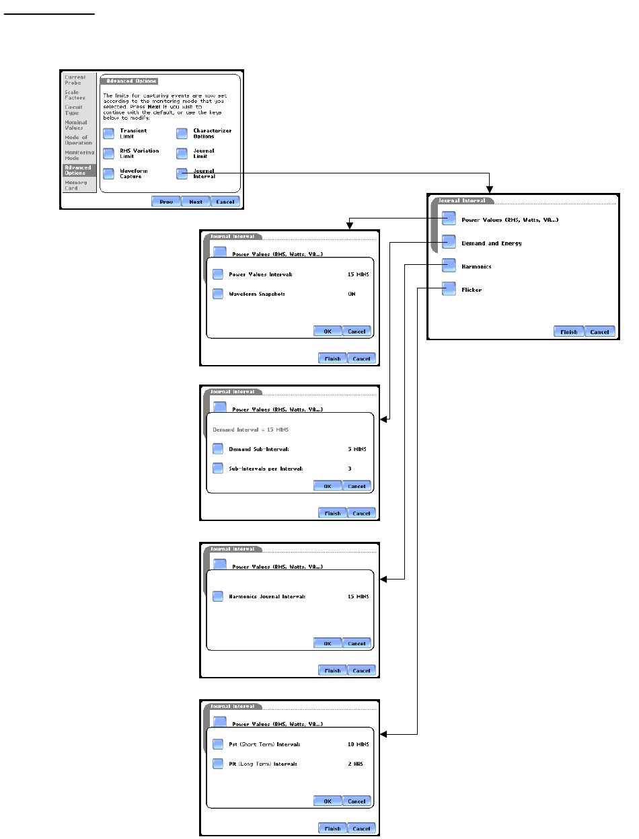The height and width of the screenshot is (839, 639).
Task: Switch to the Current Probe sidebar step
Action: (79, 80)
